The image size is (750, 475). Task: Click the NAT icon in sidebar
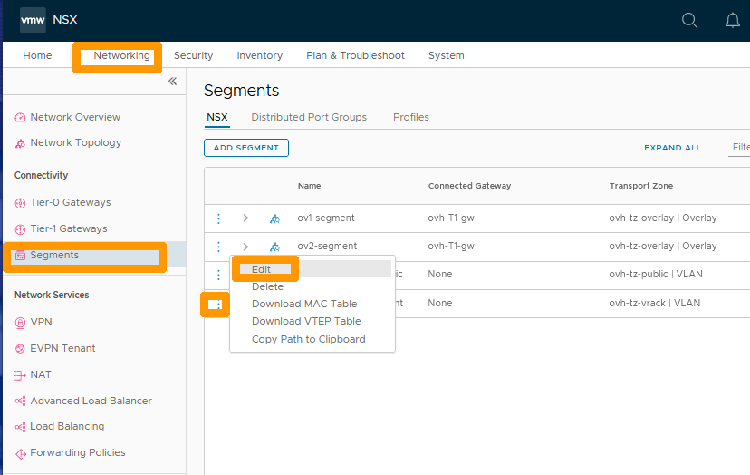tap(21, 375)
